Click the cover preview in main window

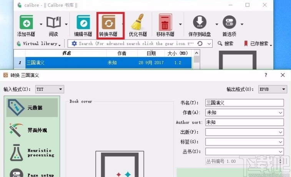pos(238,60)
